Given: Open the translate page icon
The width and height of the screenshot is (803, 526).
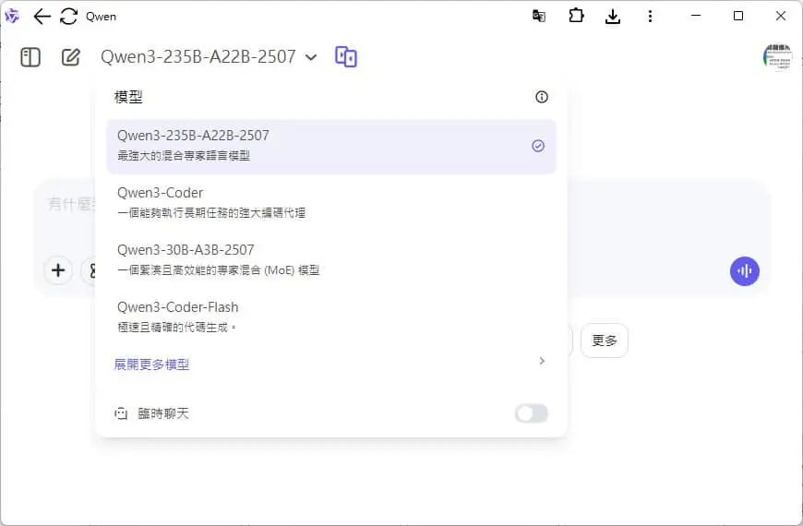Looking at the screenshot, I should pos(539,17).
